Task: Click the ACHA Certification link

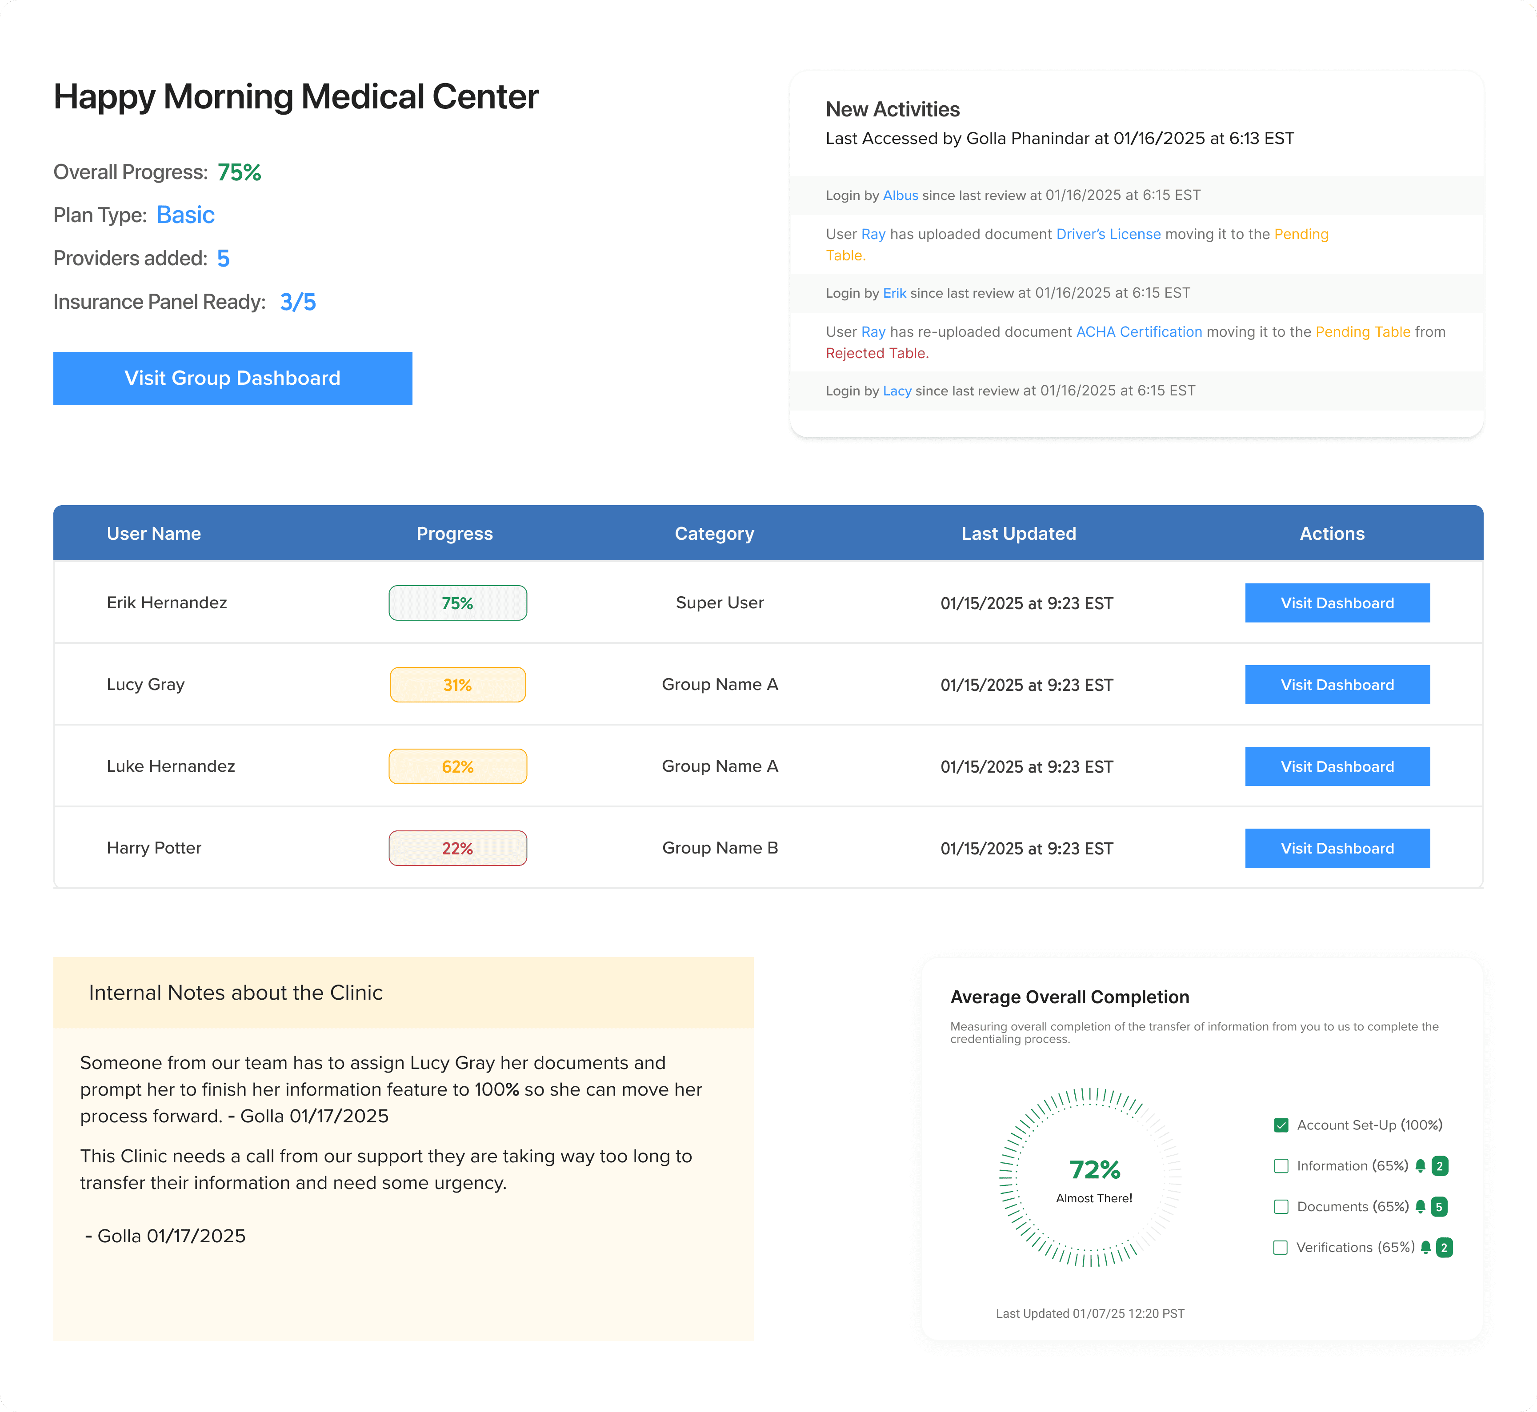Action: point(1139,331)
